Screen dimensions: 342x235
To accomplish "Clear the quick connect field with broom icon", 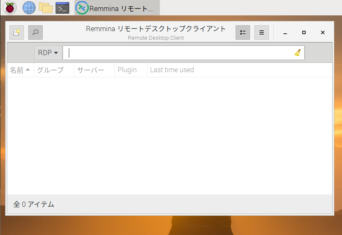I will click(298, 53).
